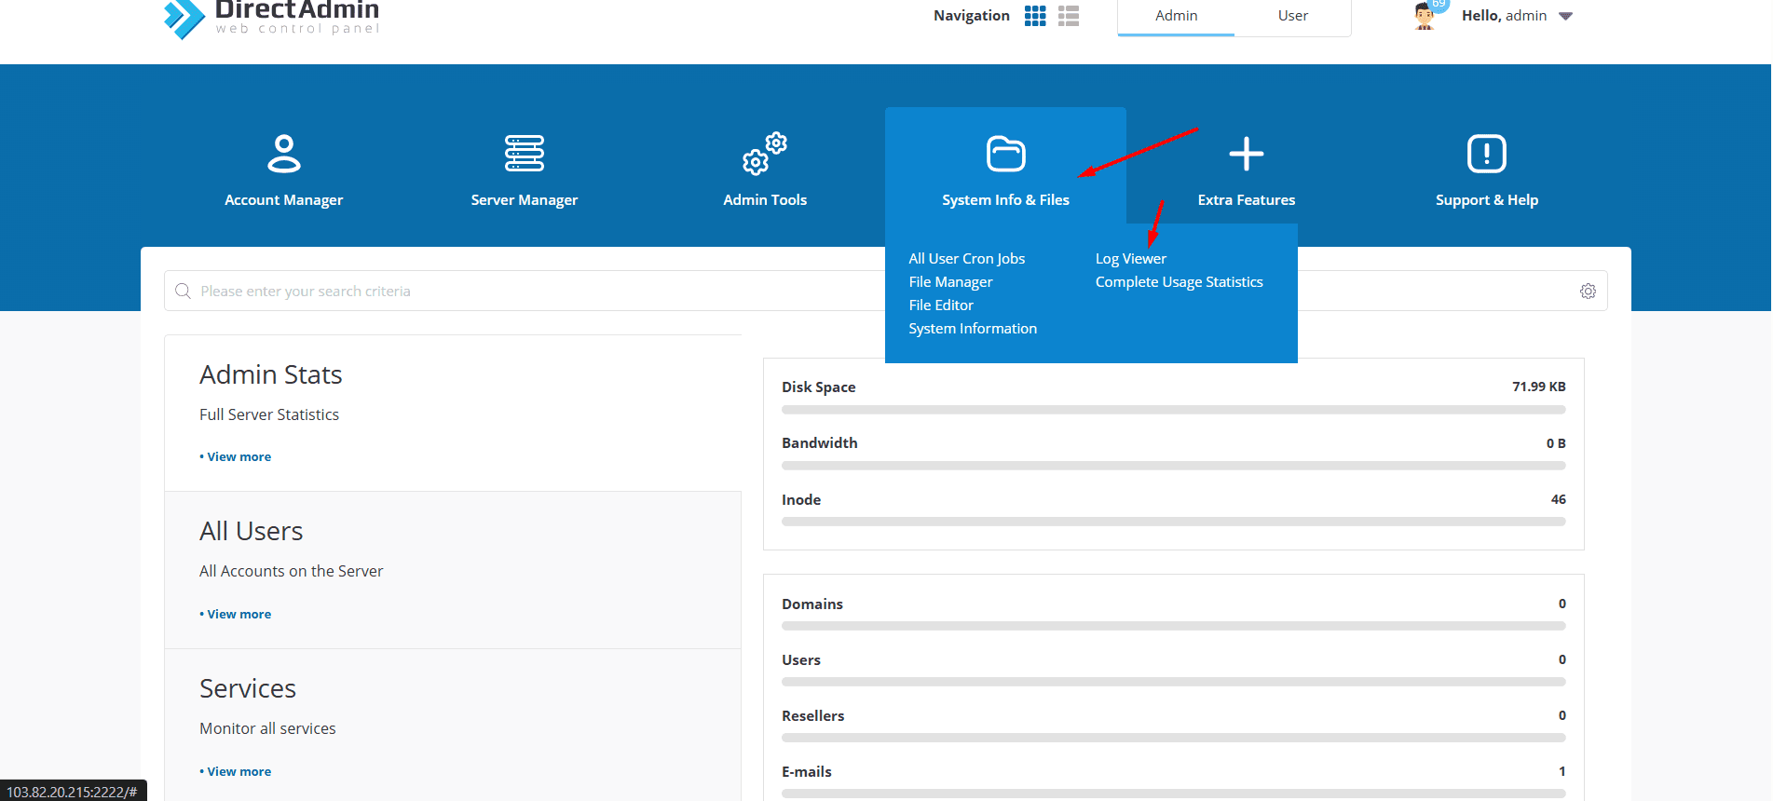
Task: Open the Server Manager stack icon
Action: [x=524, y=154]
